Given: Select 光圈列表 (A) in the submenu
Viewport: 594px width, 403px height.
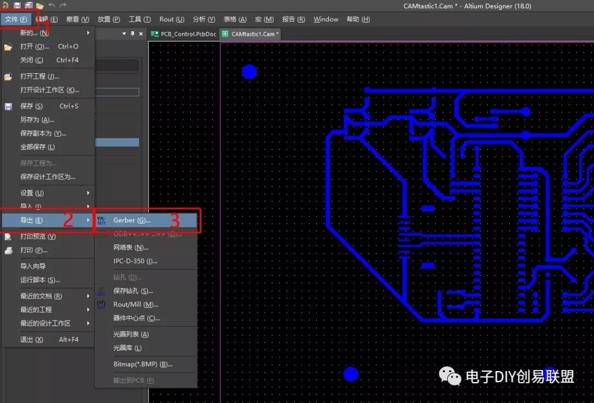Looking at the screenshot, I should pyautogui.click(x=146, y=334).
